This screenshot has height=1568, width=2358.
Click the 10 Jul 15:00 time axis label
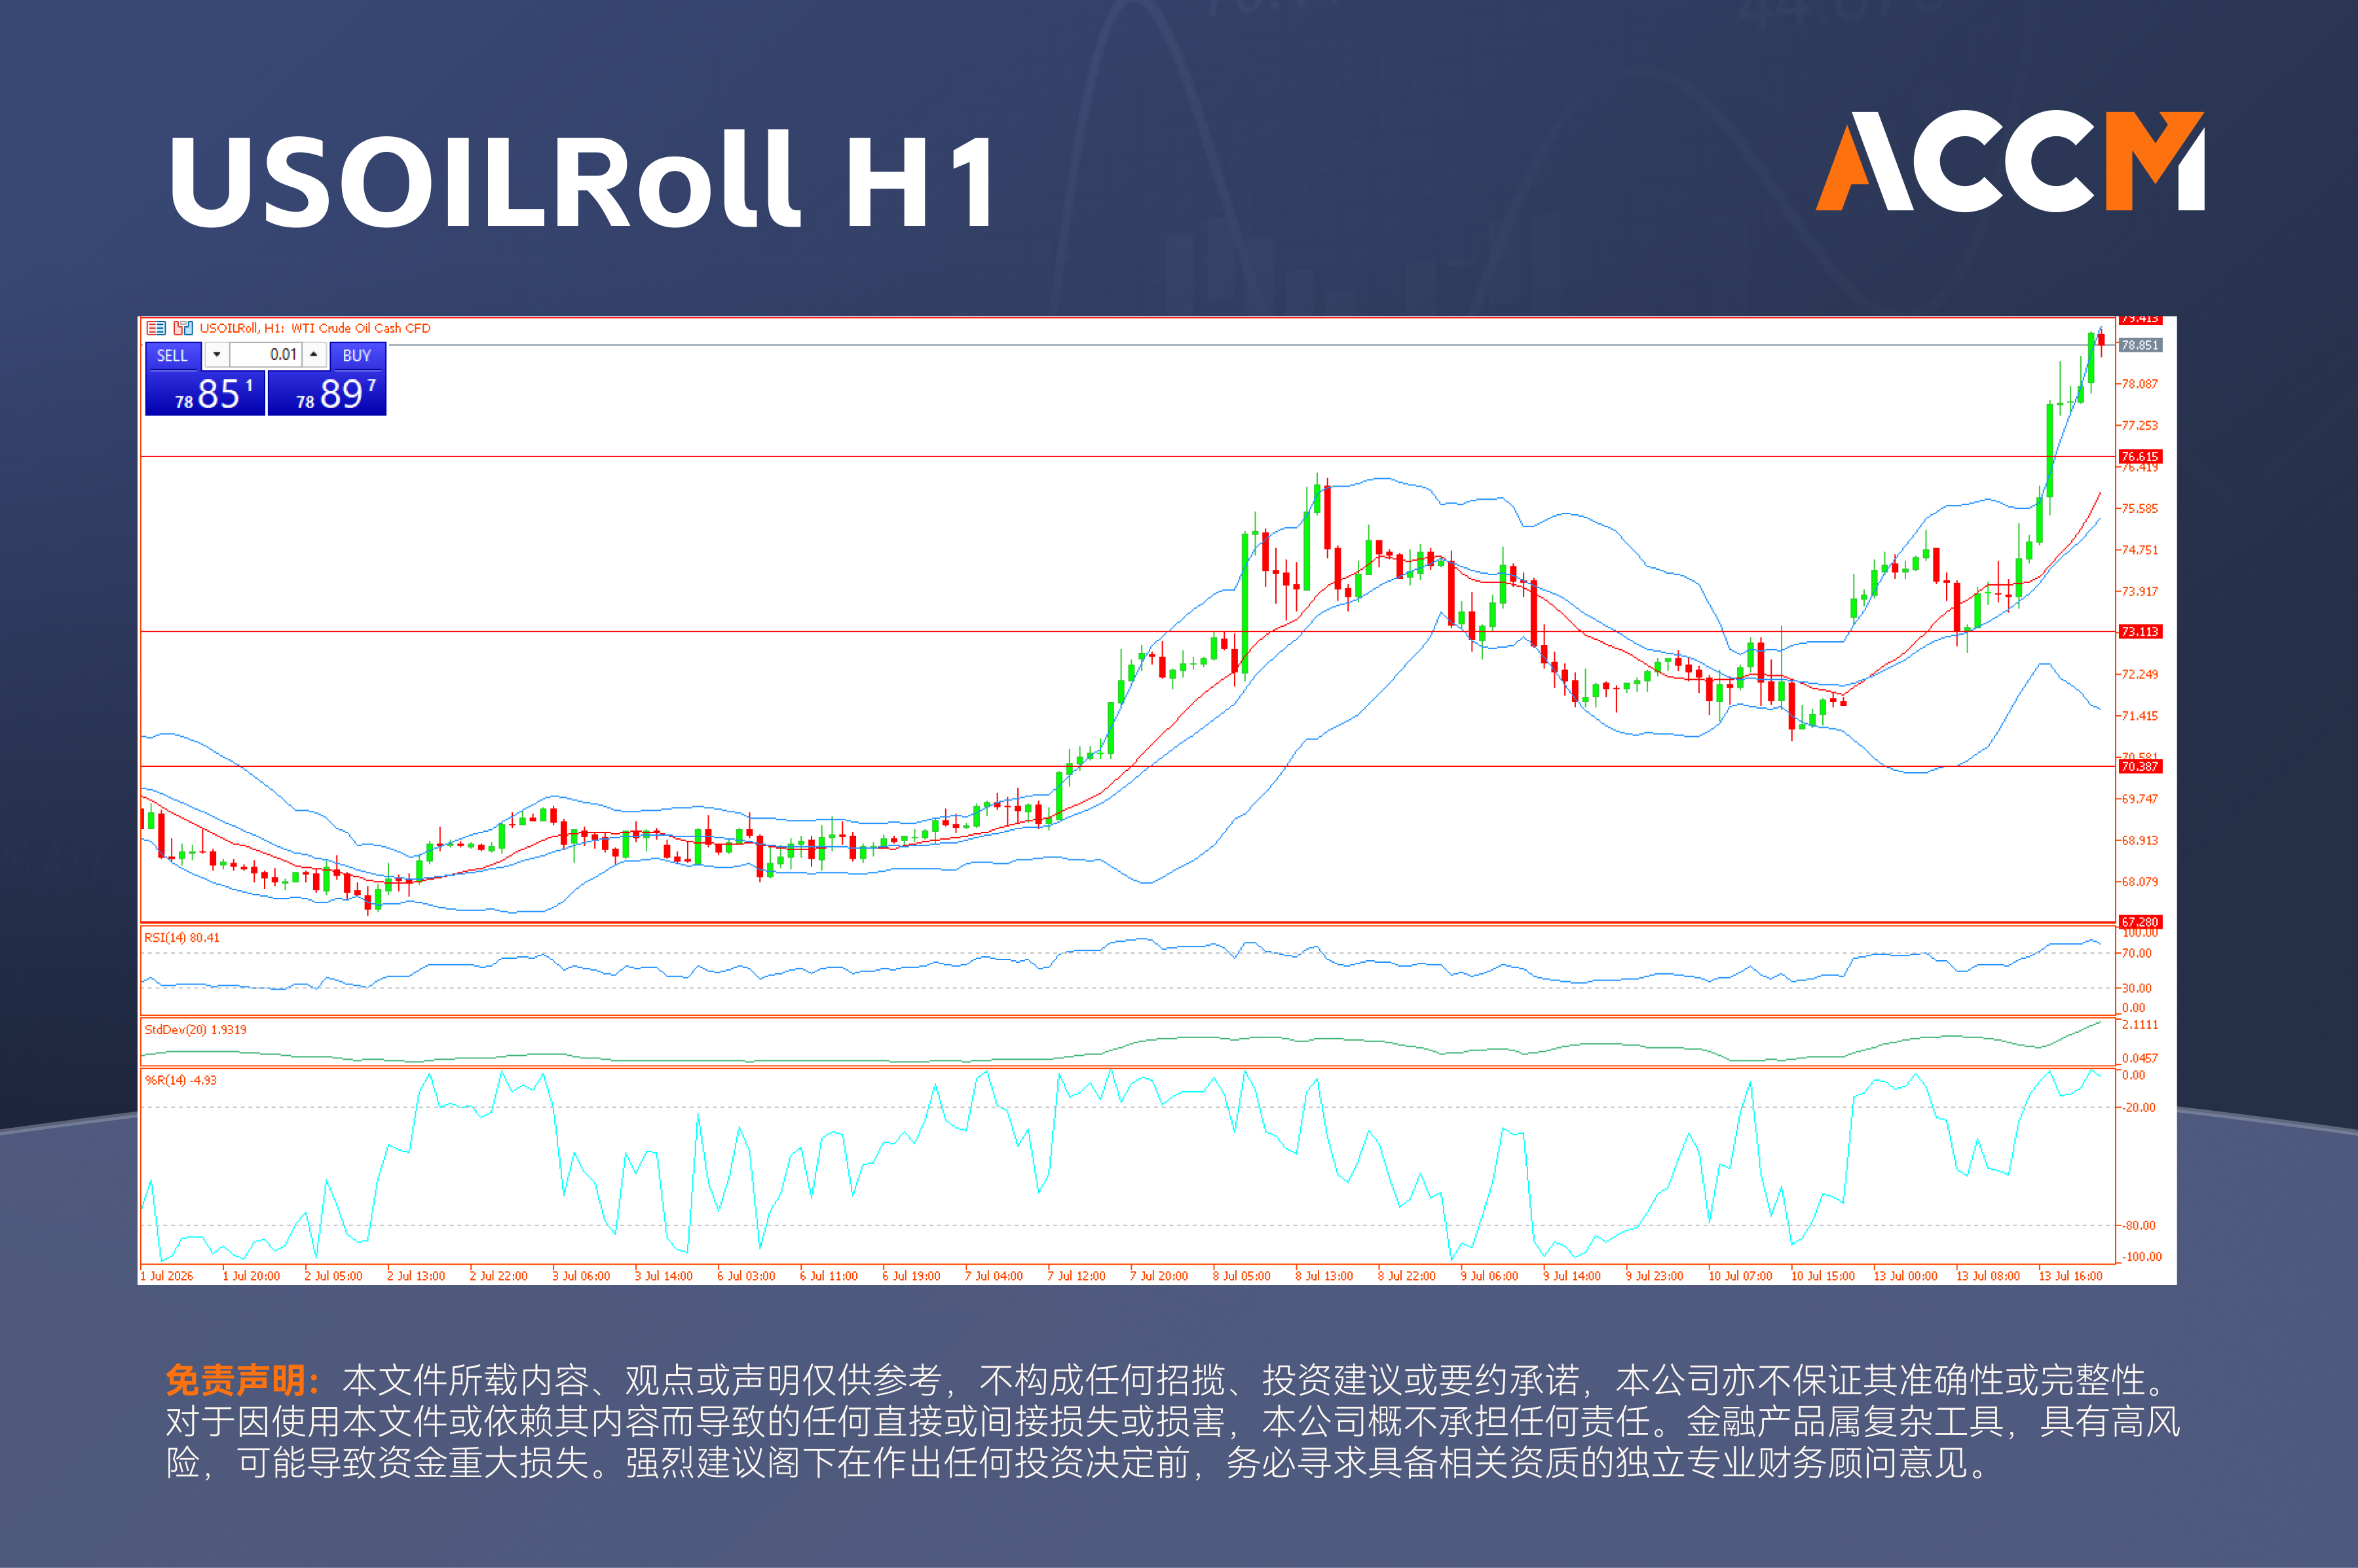point(1822,1276)
